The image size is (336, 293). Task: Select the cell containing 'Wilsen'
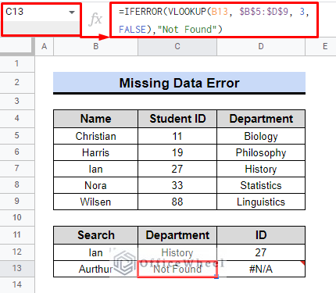pyautogui.click(x=95, y=202)
